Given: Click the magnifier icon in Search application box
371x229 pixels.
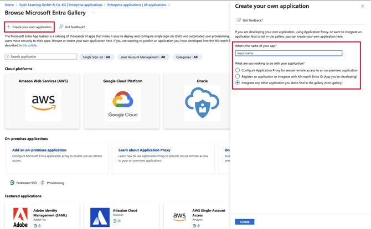Looking at the screenshot, I should tap(8, 57).
